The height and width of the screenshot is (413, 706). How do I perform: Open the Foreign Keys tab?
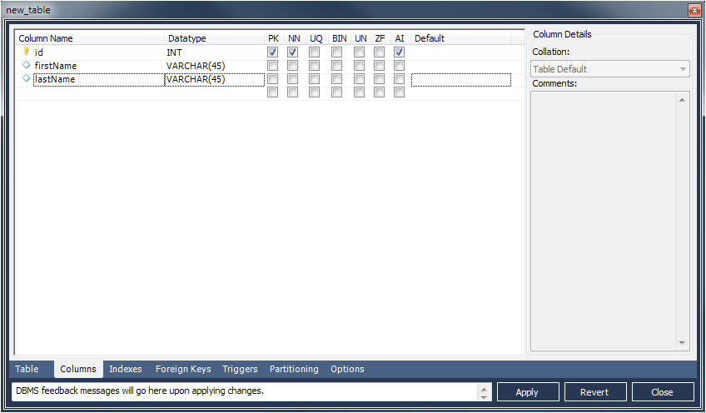point(183,369)
